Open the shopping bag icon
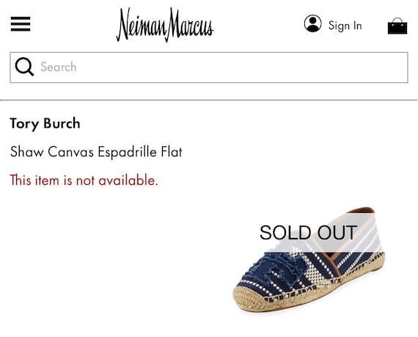Viewport: 418px width, 337px height. (397, 26)
